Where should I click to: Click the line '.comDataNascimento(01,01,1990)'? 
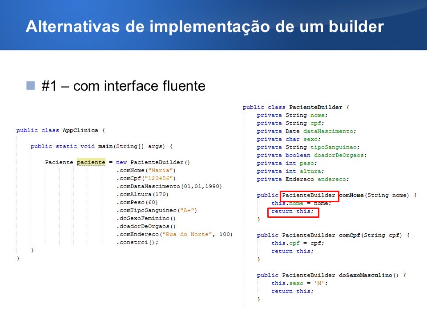click(169, 186)
